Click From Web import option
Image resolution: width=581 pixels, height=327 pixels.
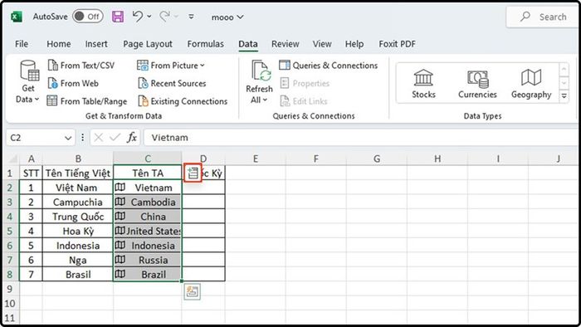coord(73,83)
